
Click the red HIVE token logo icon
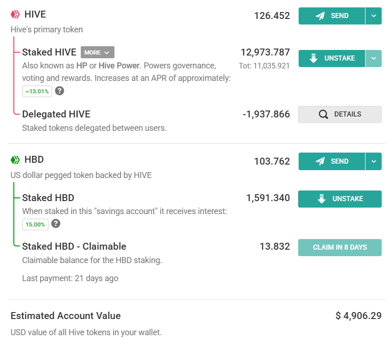[15, 15]
